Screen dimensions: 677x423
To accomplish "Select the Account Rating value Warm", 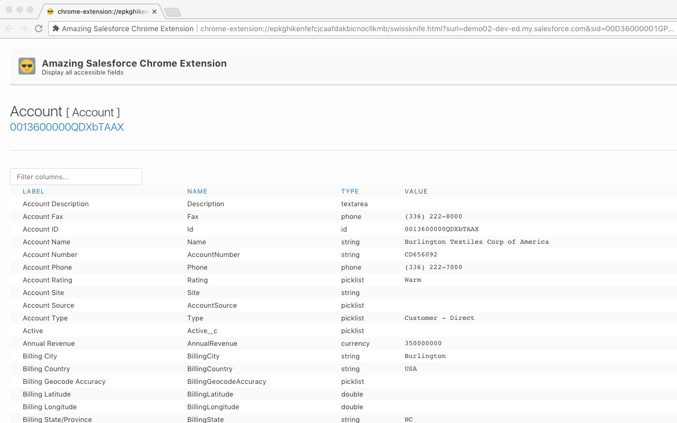I will pyautogui.click(x=413, y=280).
